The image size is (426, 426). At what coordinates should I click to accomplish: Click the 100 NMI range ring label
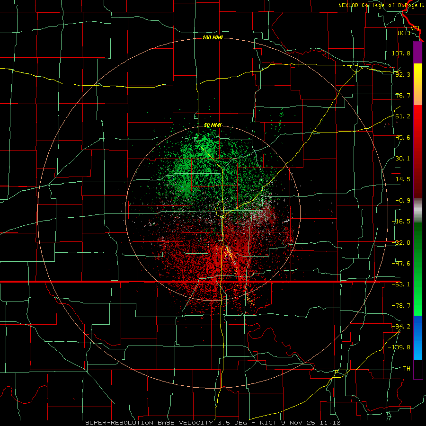213,37
